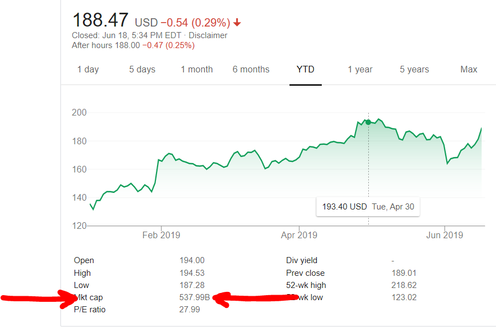
Task: Click the Mkt cap value 537.99B
Action: (195, 297)
